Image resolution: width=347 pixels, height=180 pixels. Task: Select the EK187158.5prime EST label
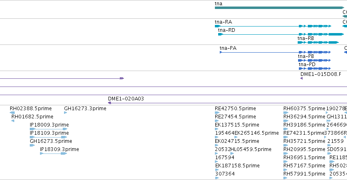[237, 166]
